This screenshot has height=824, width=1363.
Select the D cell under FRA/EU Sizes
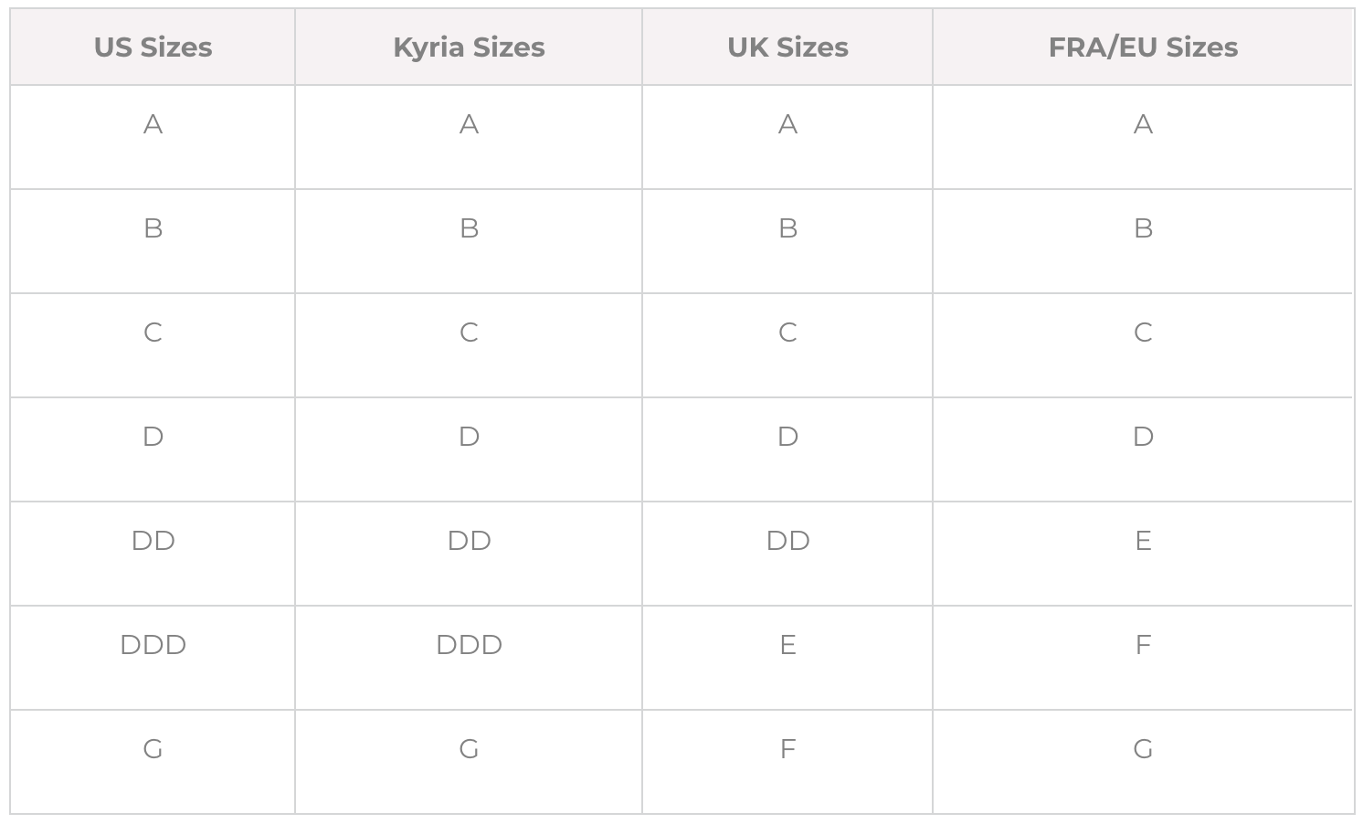click(x=1143, y=450)
